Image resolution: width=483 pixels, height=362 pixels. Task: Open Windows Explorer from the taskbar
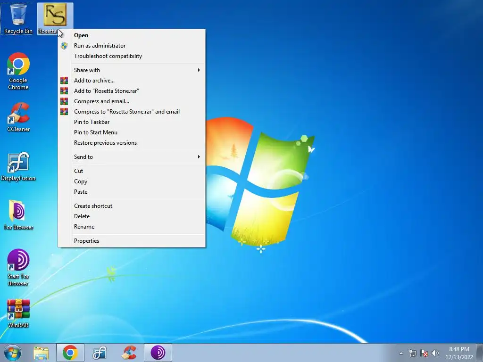41,353
